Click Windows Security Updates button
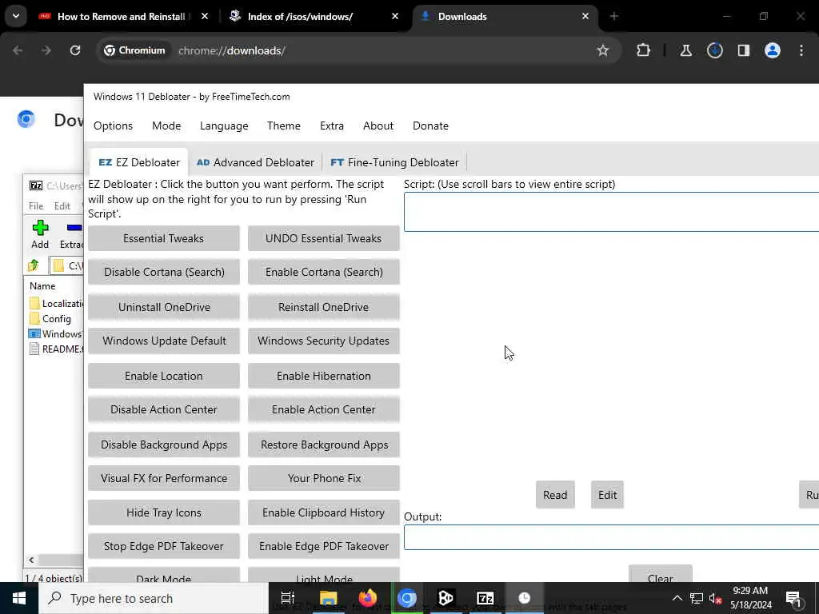The width and height of the screenshot is (819, 614). [x=324, y=341]
